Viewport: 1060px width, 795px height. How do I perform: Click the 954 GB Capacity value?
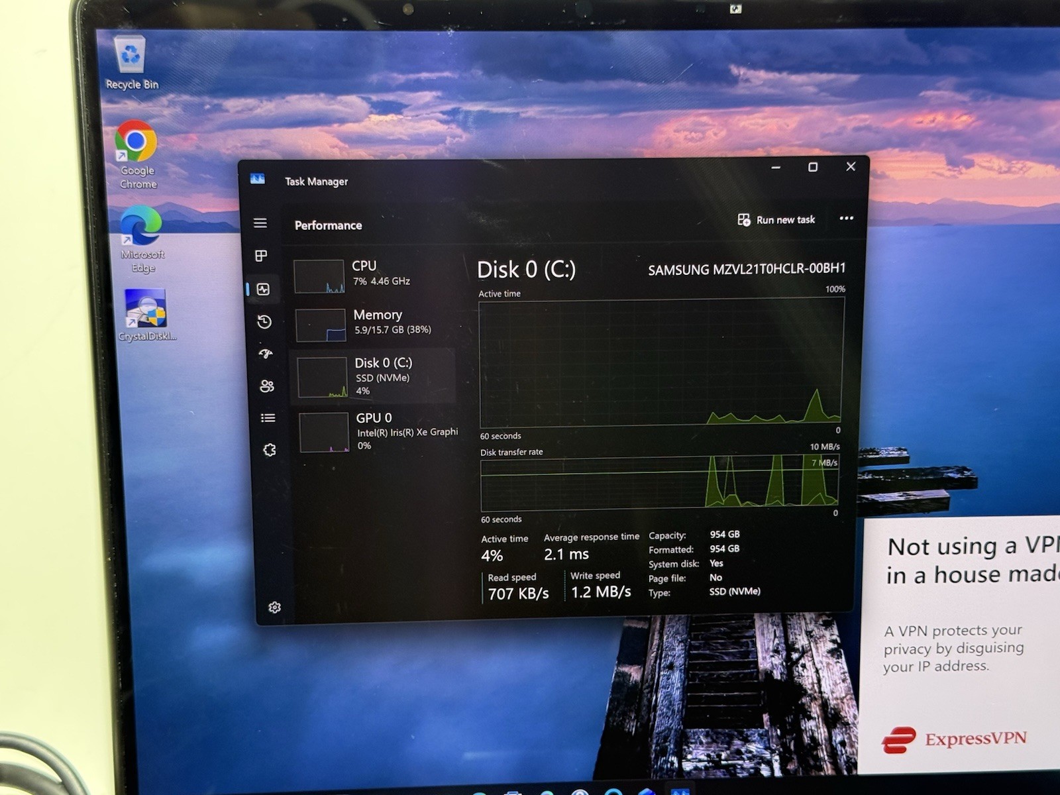[725, 534]
